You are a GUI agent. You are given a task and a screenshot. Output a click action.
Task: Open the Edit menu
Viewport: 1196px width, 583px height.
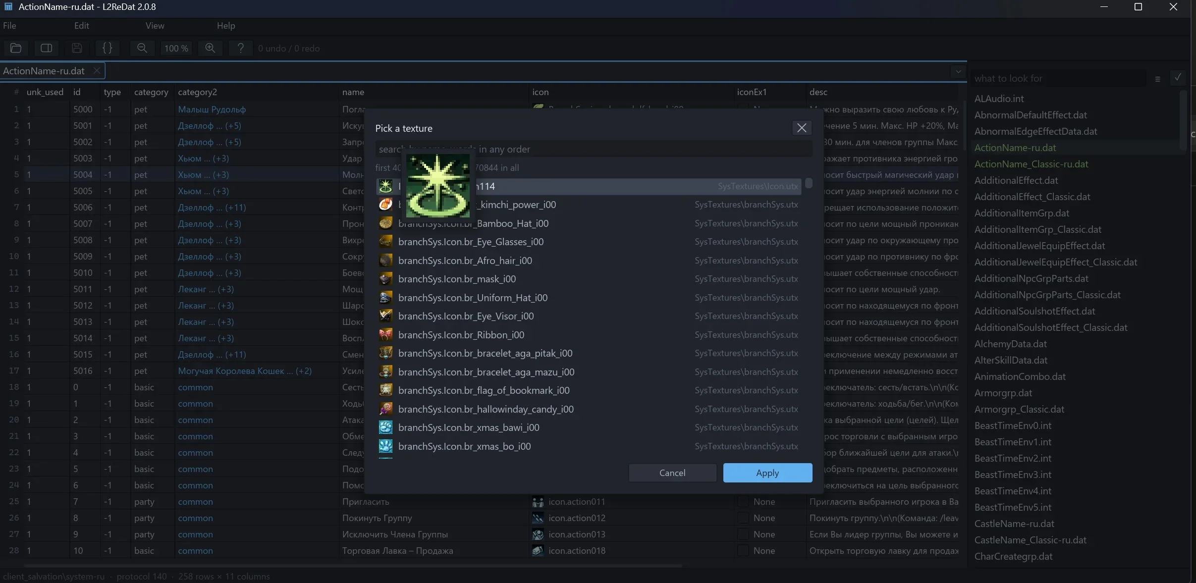point(82,25)
